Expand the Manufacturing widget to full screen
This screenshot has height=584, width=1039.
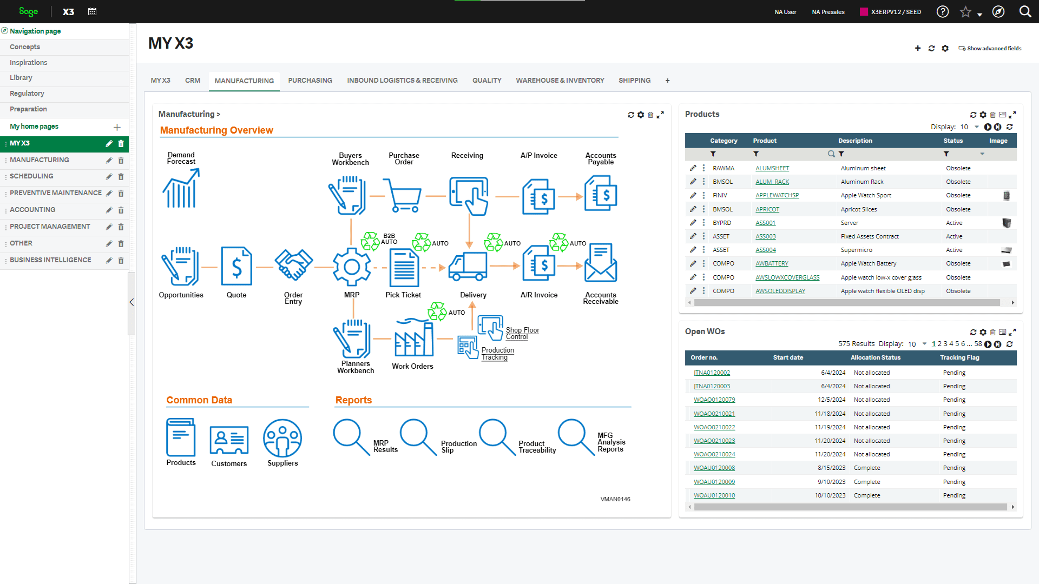pos(661,115)
